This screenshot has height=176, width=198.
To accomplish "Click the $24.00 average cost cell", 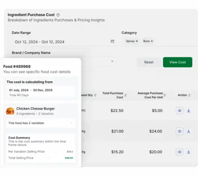I will 156,131.
